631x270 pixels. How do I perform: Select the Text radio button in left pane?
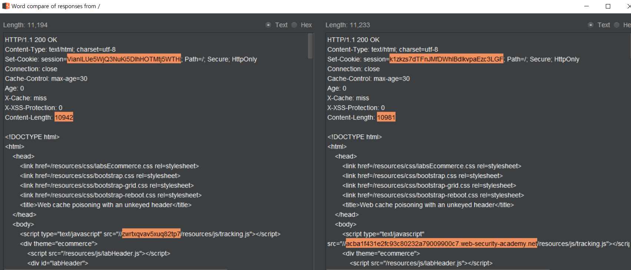pyautogui.click(x=268, y=25)
